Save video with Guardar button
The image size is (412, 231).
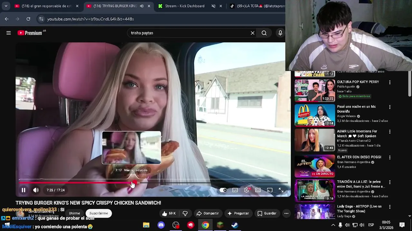pos(267,213)
